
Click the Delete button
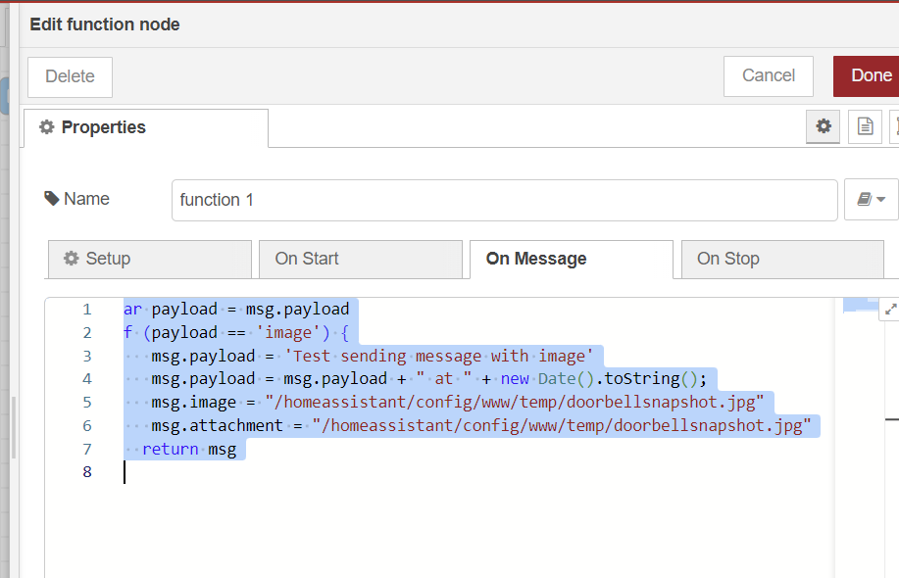pos(70,76)
